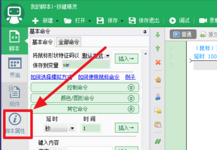Click the robot logo icon
The width and height of the screenshot is (217, 150).
click(14, 14)
